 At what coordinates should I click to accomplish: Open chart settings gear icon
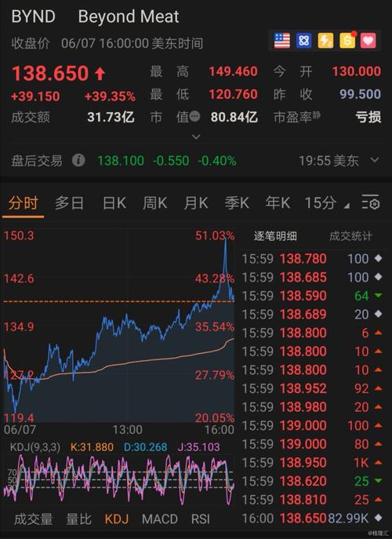371,202
